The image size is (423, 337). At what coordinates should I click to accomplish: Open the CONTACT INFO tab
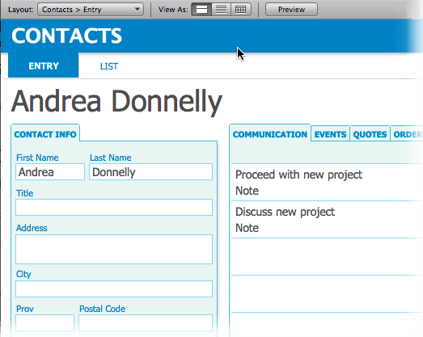45,133
